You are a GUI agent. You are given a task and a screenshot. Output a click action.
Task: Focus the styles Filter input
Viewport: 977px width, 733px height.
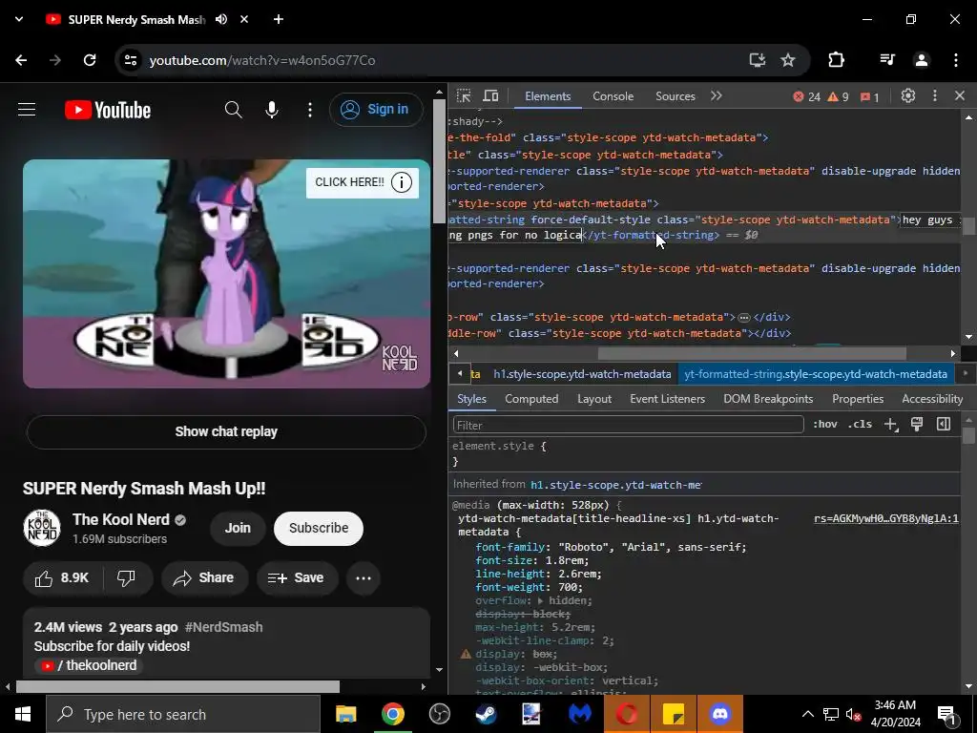628,425
